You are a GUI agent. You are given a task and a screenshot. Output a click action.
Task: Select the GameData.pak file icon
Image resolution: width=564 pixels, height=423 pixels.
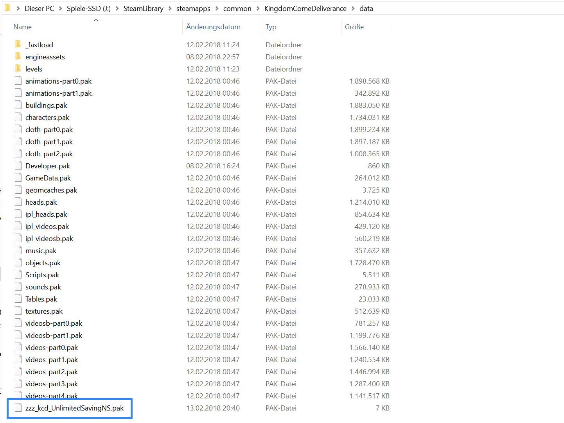18,178
